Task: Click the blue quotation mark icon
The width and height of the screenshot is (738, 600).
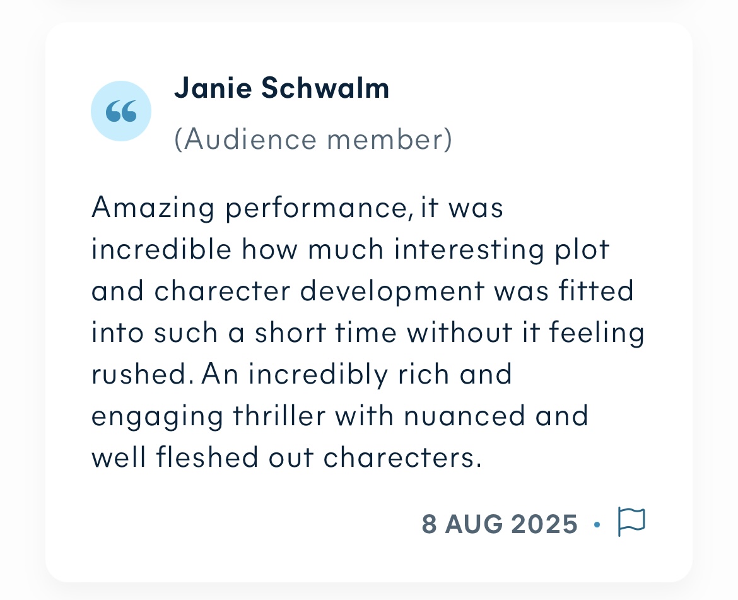Action: [121, 111]
